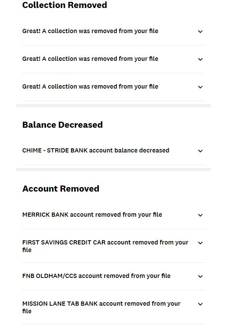Click third "A collection was removed" text
The width and height of the screenshot is (238, 330).
coord(90,87)
